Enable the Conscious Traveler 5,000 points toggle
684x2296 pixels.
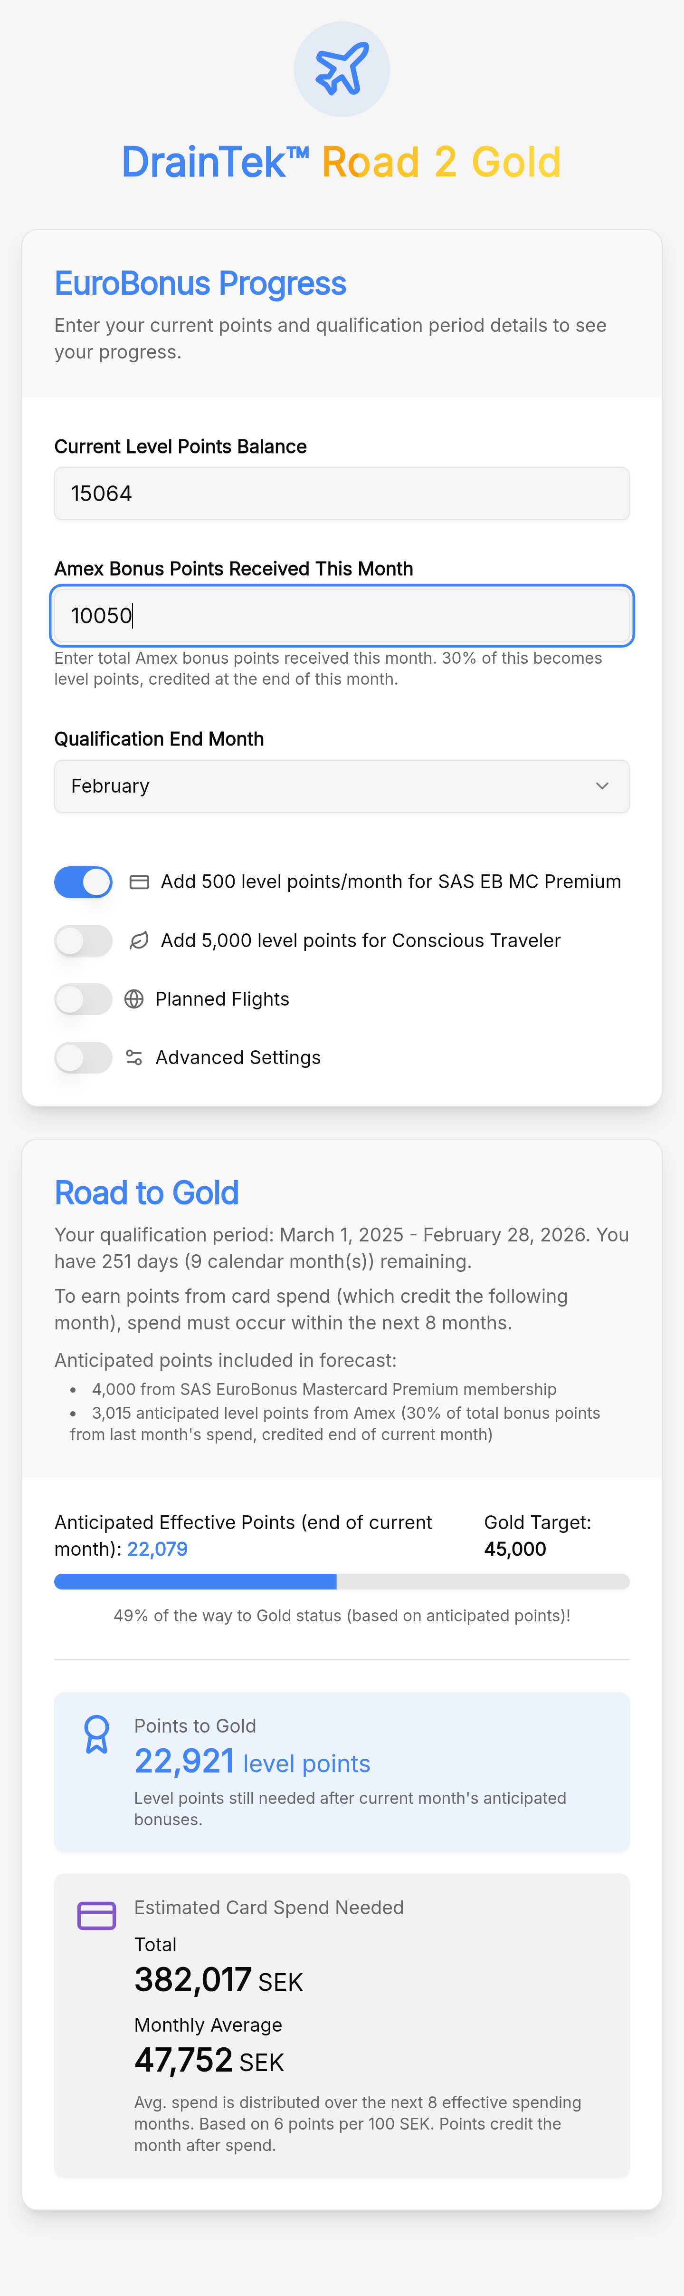click(x=84, y=940)
